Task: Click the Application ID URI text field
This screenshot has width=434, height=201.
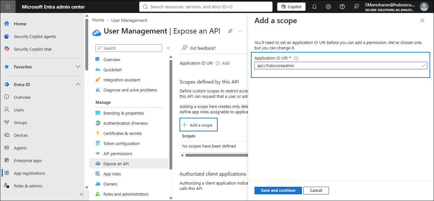Action: [x=341, y=66]
